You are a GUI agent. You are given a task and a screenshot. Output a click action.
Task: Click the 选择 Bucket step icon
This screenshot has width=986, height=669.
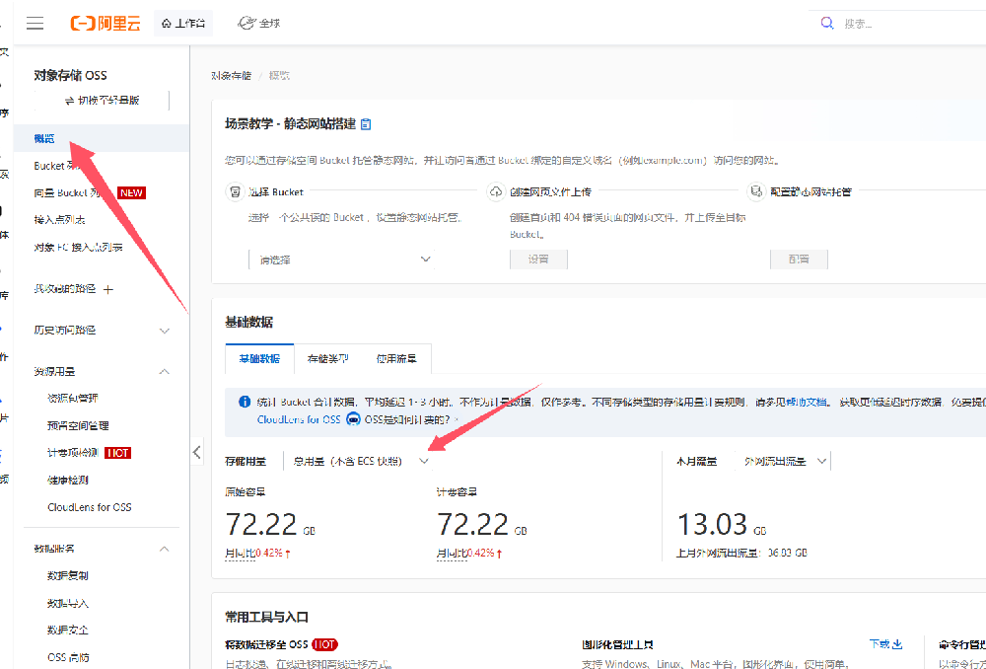235,191
